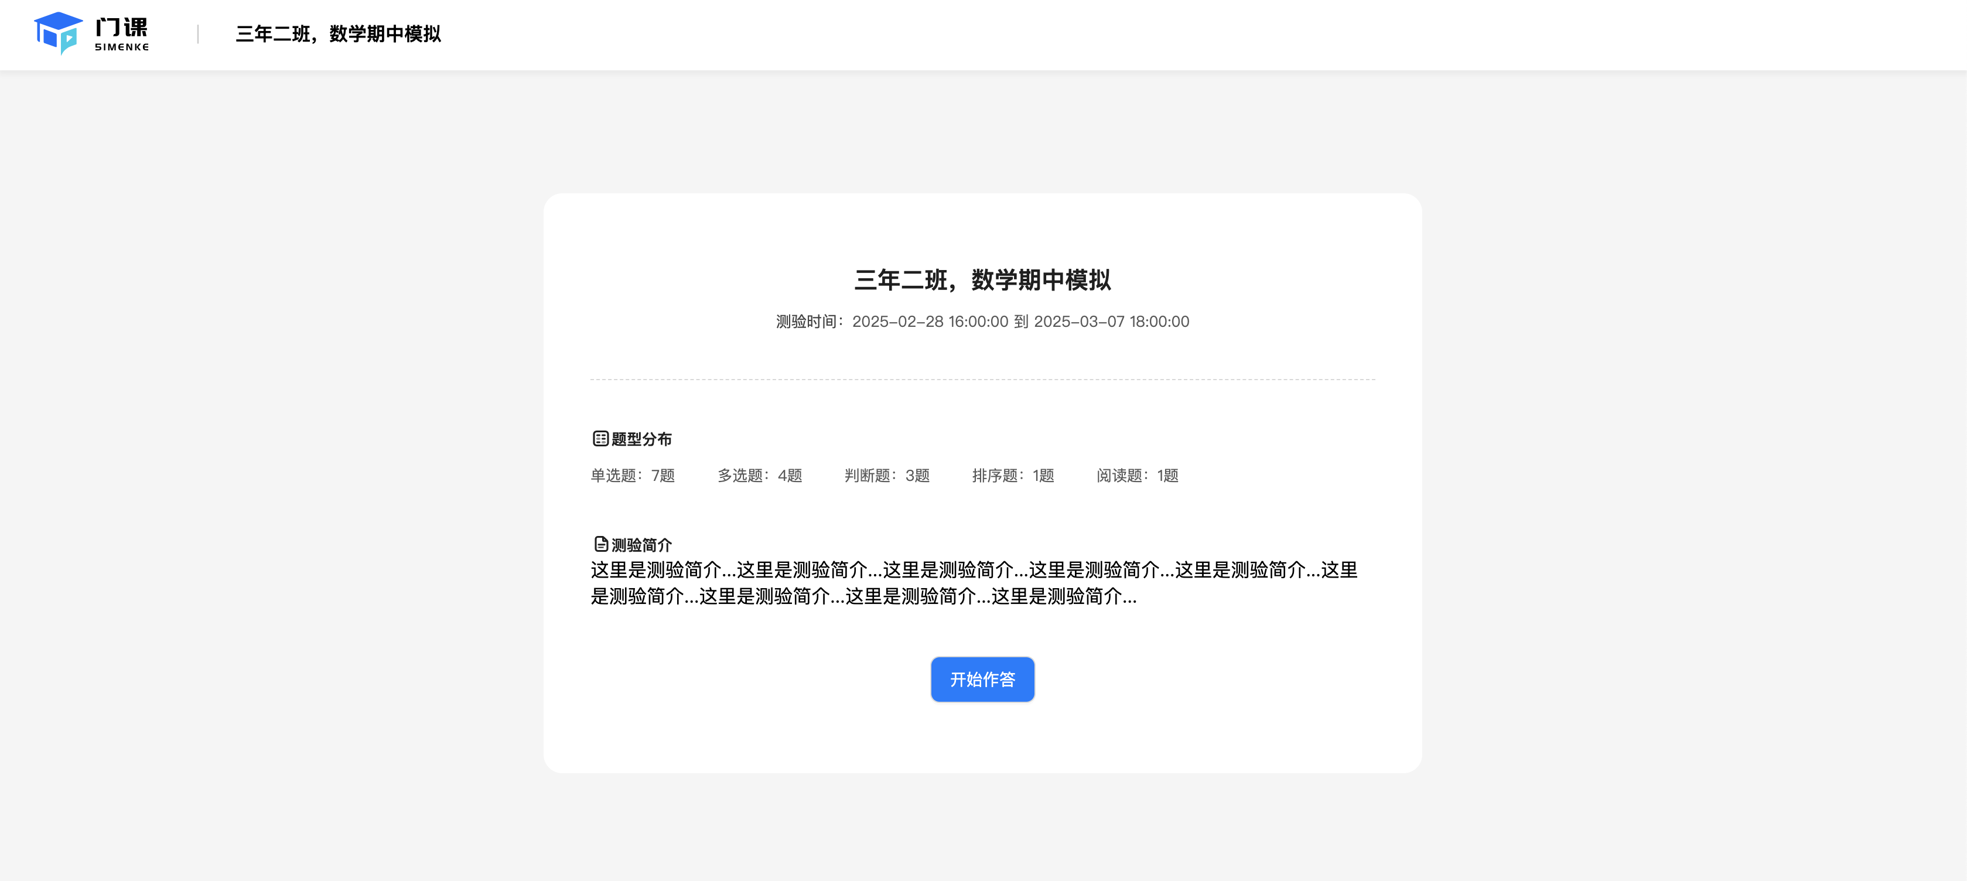1967x881 pixels.
Task: Click the 测验时间 date range text
Action: click(982, 322)
